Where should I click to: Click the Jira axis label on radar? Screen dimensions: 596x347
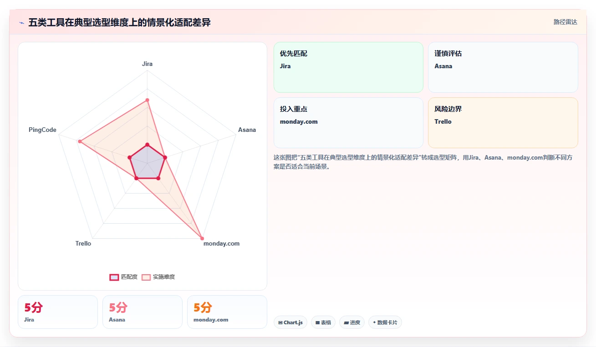[147, 64]
